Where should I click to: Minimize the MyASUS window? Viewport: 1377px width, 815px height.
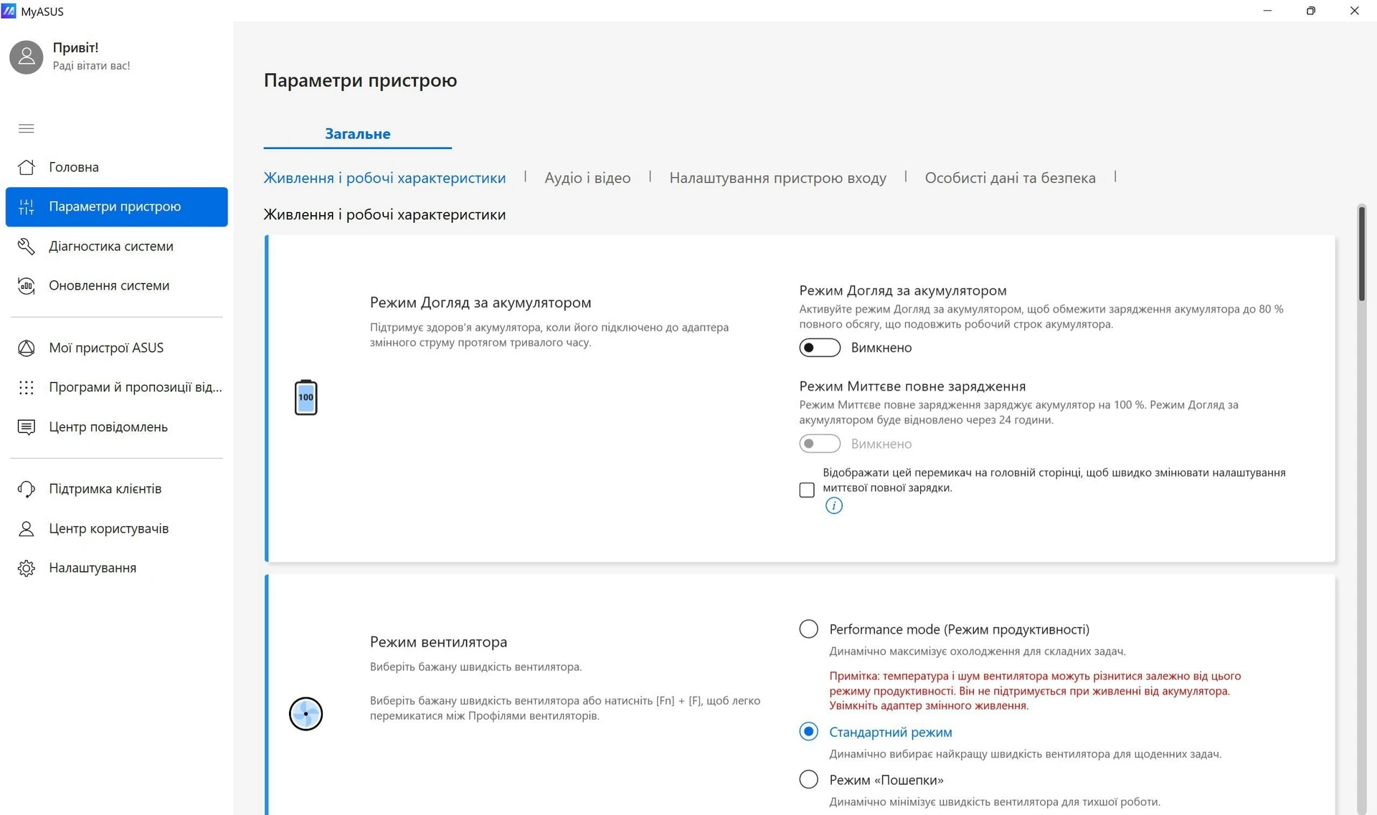pos(1267,11)
